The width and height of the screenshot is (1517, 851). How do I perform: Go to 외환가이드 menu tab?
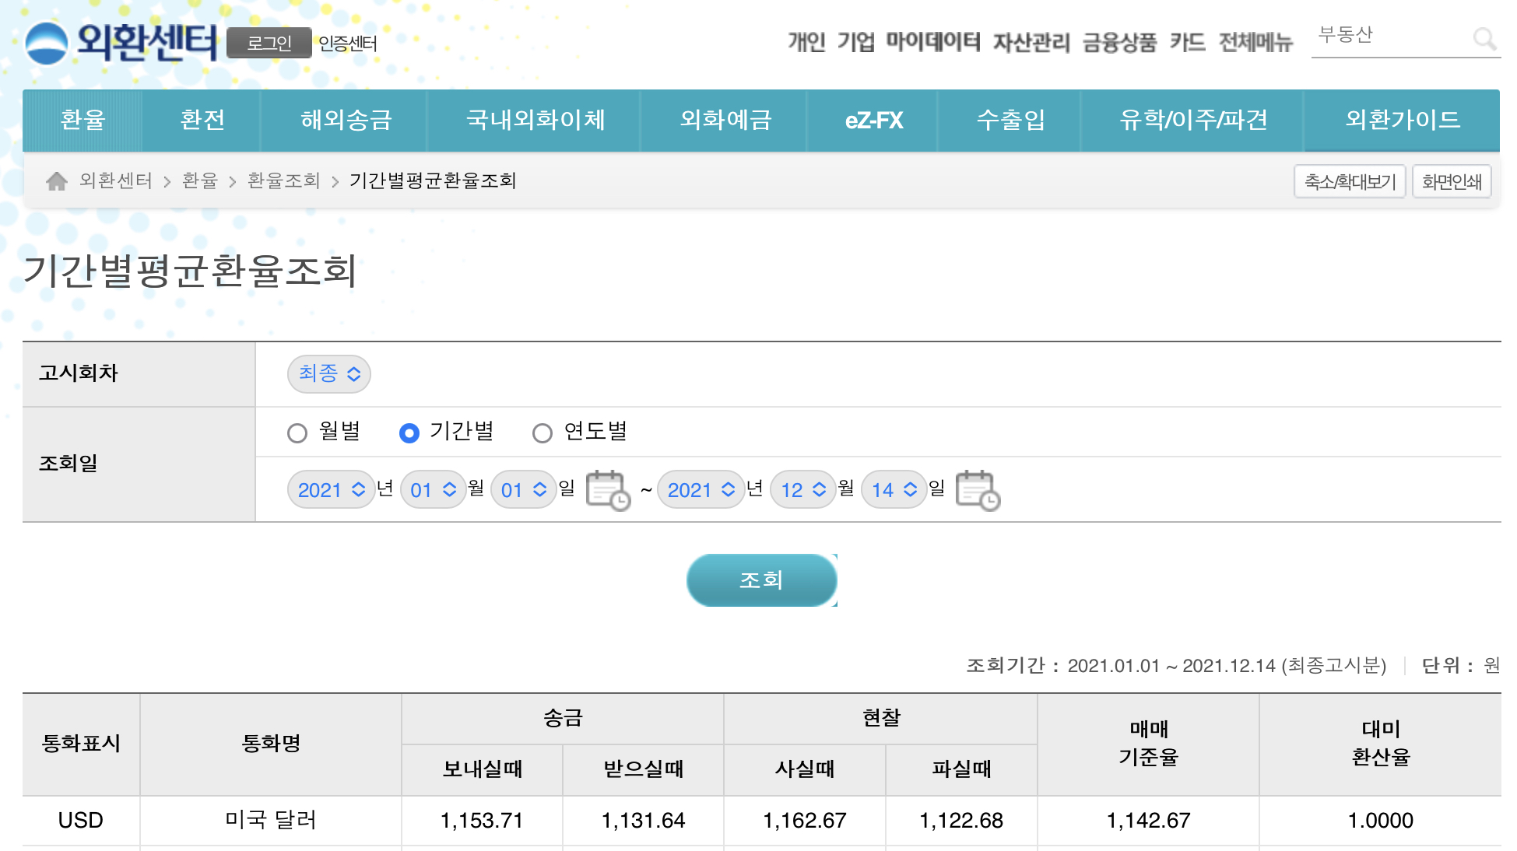pyautogui.click(x=1402, y=120)
